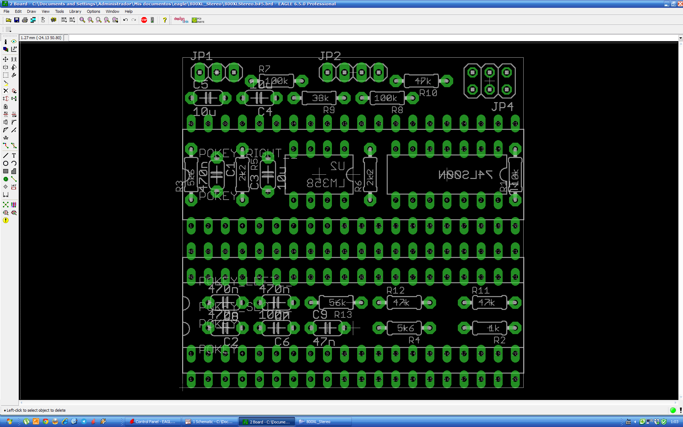The width and height of the screenshot is (683, 427).
Task: Run a script via SCR icon
Action: click(x=64, y=20)
